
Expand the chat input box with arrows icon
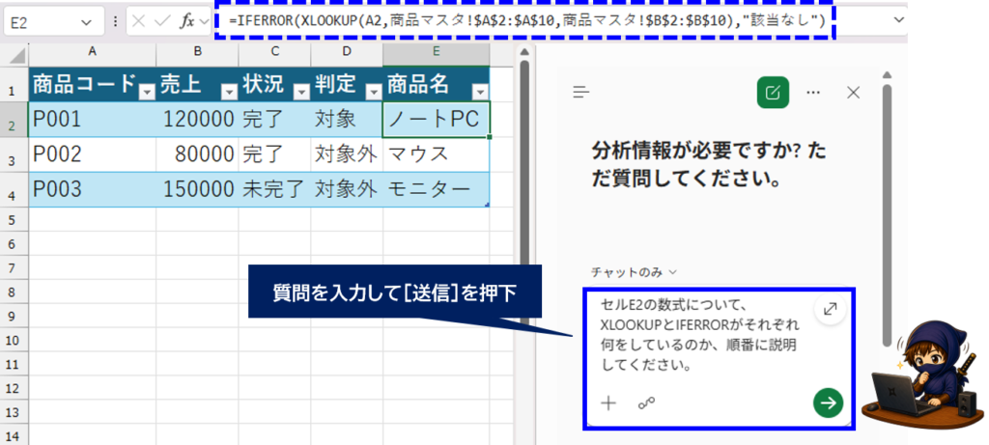[x=830, y=309]
